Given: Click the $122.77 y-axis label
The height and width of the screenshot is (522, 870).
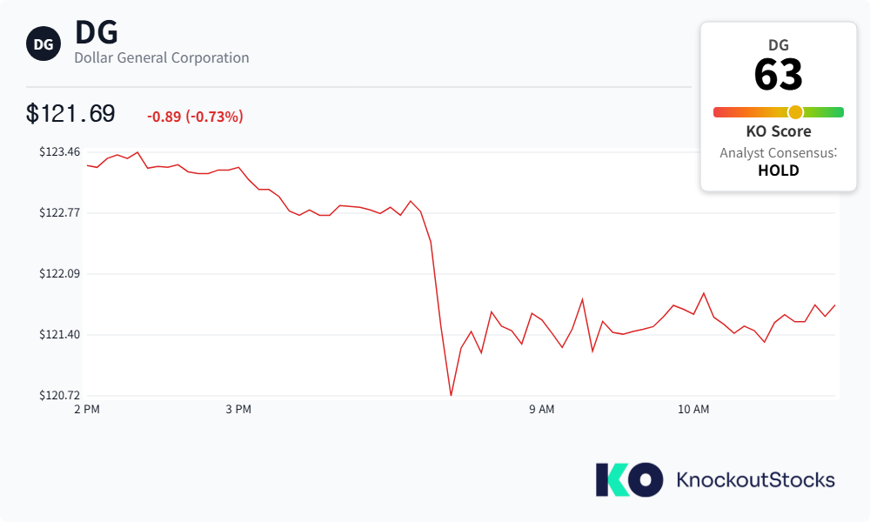Looking at the screenshot, I should click(59, 213).
